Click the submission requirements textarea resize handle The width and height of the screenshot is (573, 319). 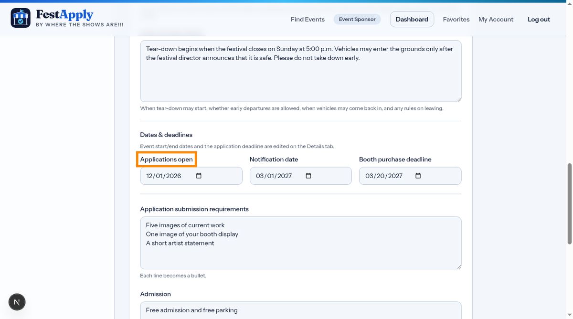459,266
